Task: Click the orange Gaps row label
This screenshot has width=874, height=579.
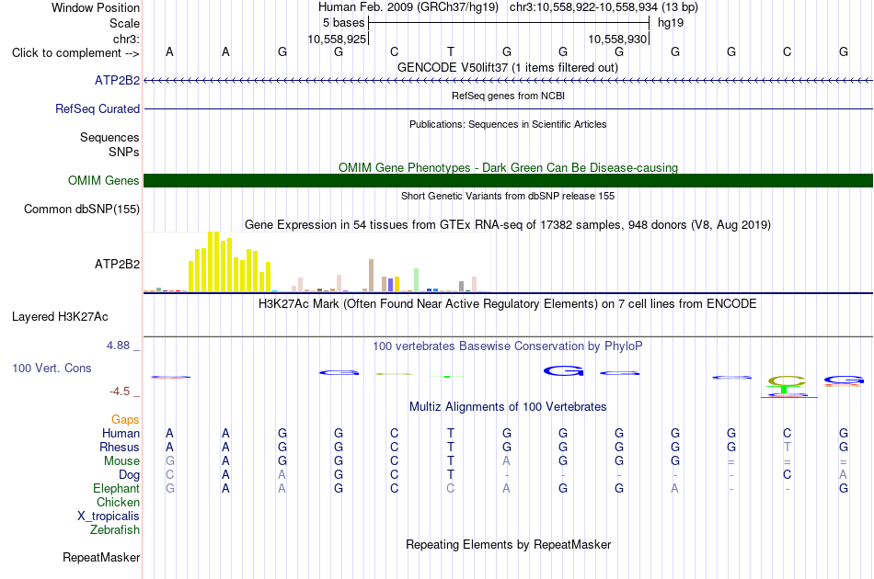Action: [x=125, y=419]
